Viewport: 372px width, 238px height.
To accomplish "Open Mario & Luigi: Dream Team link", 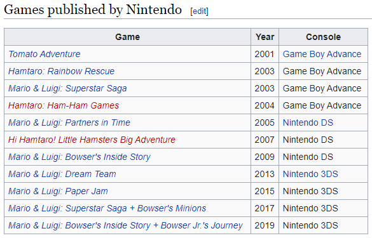I will pyautogui.click(x=62, y=174).
